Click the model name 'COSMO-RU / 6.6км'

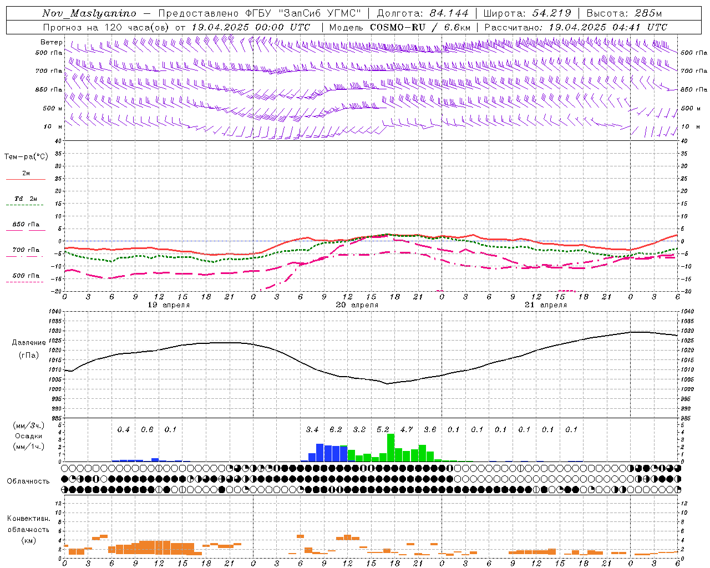[x=420, y=27]
